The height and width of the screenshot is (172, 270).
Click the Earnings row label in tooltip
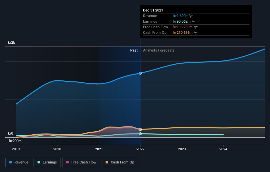click(150, 21)
